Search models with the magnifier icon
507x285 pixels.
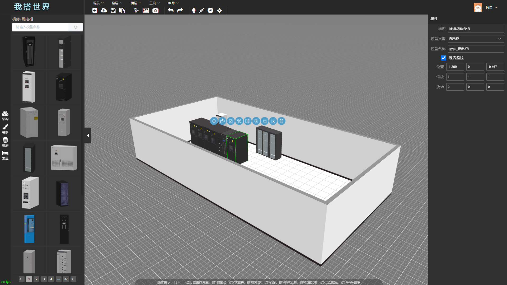tap(76, 27)
